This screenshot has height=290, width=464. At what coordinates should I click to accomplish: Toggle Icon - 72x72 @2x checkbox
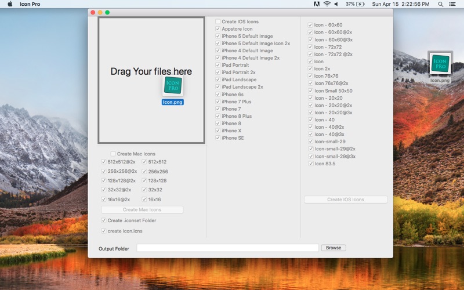(310, 54)
